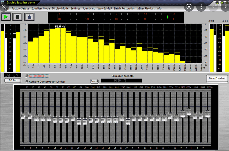Screen dimensions: 229x151
Task: Click the 7962 Hz equalizer slider knob
Action: point(183,114)
